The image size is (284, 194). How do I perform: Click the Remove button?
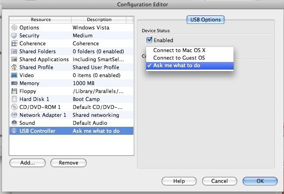[68, 163]
